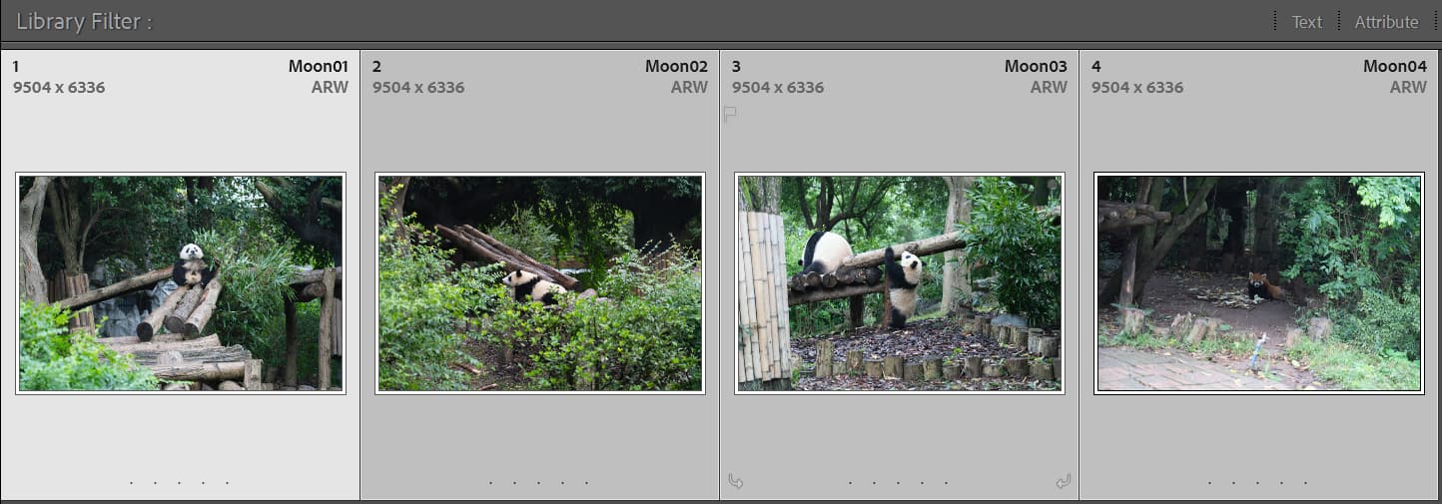Viewport: 1442px width, 504px height.
Task: Toggle the flag icon on Moon03
Action: pyautogui.click(x=730, y=114)
